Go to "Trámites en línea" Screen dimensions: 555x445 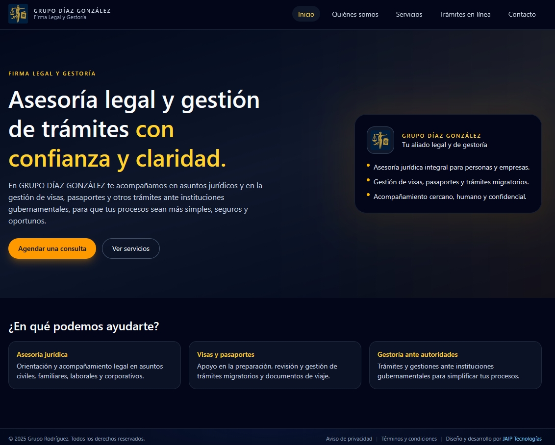coord(465,14)
